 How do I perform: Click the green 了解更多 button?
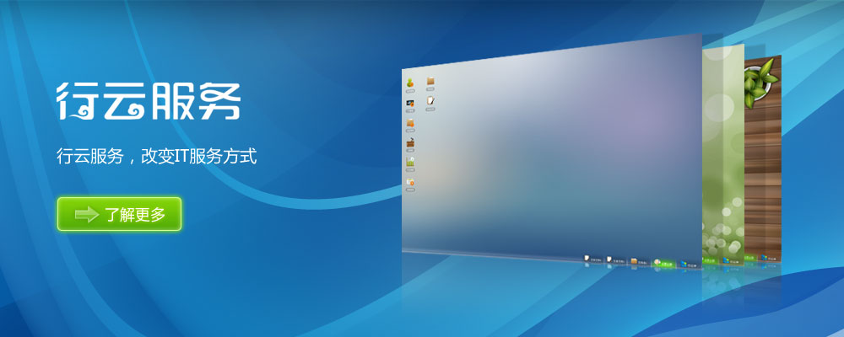pos(119,214)
